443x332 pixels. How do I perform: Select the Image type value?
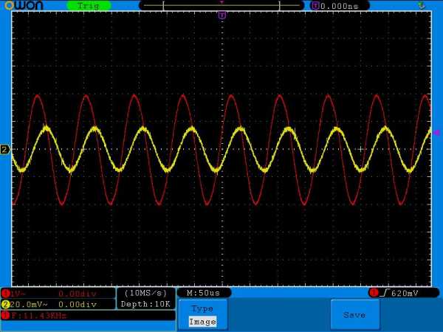(202, 322)
